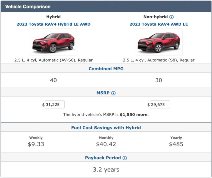Viewport: 212px width, 178px height.
Task: Click the hybrid RAV4 vehicle photo
Action: click(54, 42)
